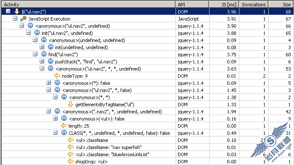This screenshot has width=294, height=165.
Task: Select <ul>.className: "blueArrowLinkList" row text
Action: click(x=113, y=155)
